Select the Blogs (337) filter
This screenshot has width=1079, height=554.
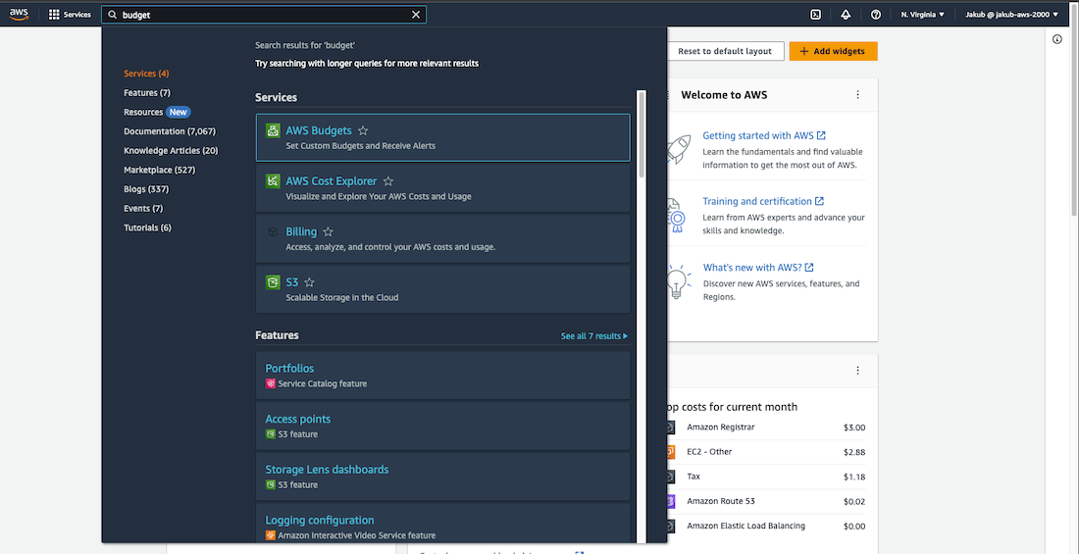tap(146, 189)
